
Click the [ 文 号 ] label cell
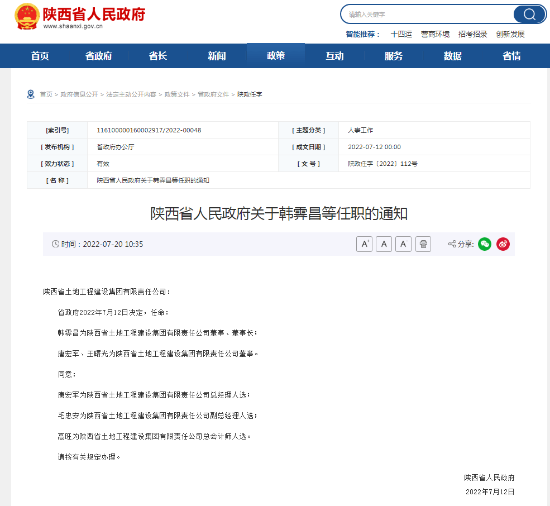(x=309, y=164)
